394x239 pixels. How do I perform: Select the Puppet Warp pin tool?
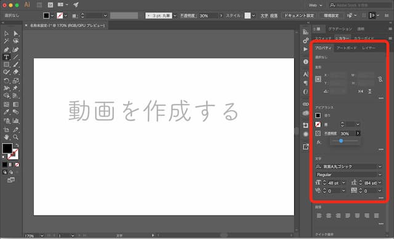pos(16,88)
